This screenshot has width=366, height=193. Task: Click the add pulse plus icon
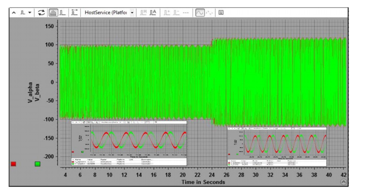[x=167, y=12]
